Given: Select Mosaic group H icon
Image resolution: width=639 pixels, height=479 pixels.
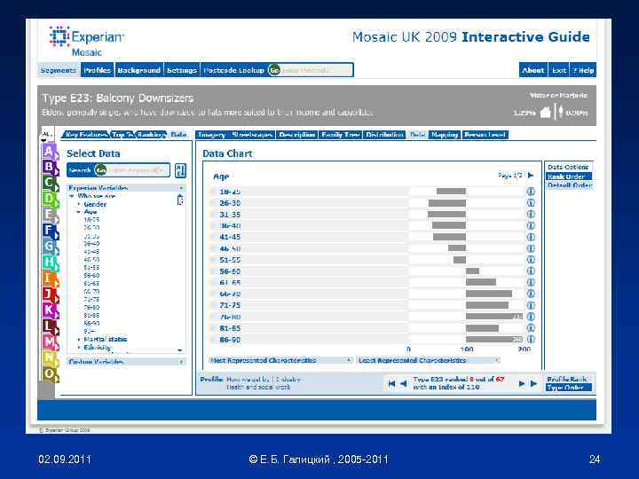Looking at the screenshot, I should pyautogui.click(x=50, y=263).
